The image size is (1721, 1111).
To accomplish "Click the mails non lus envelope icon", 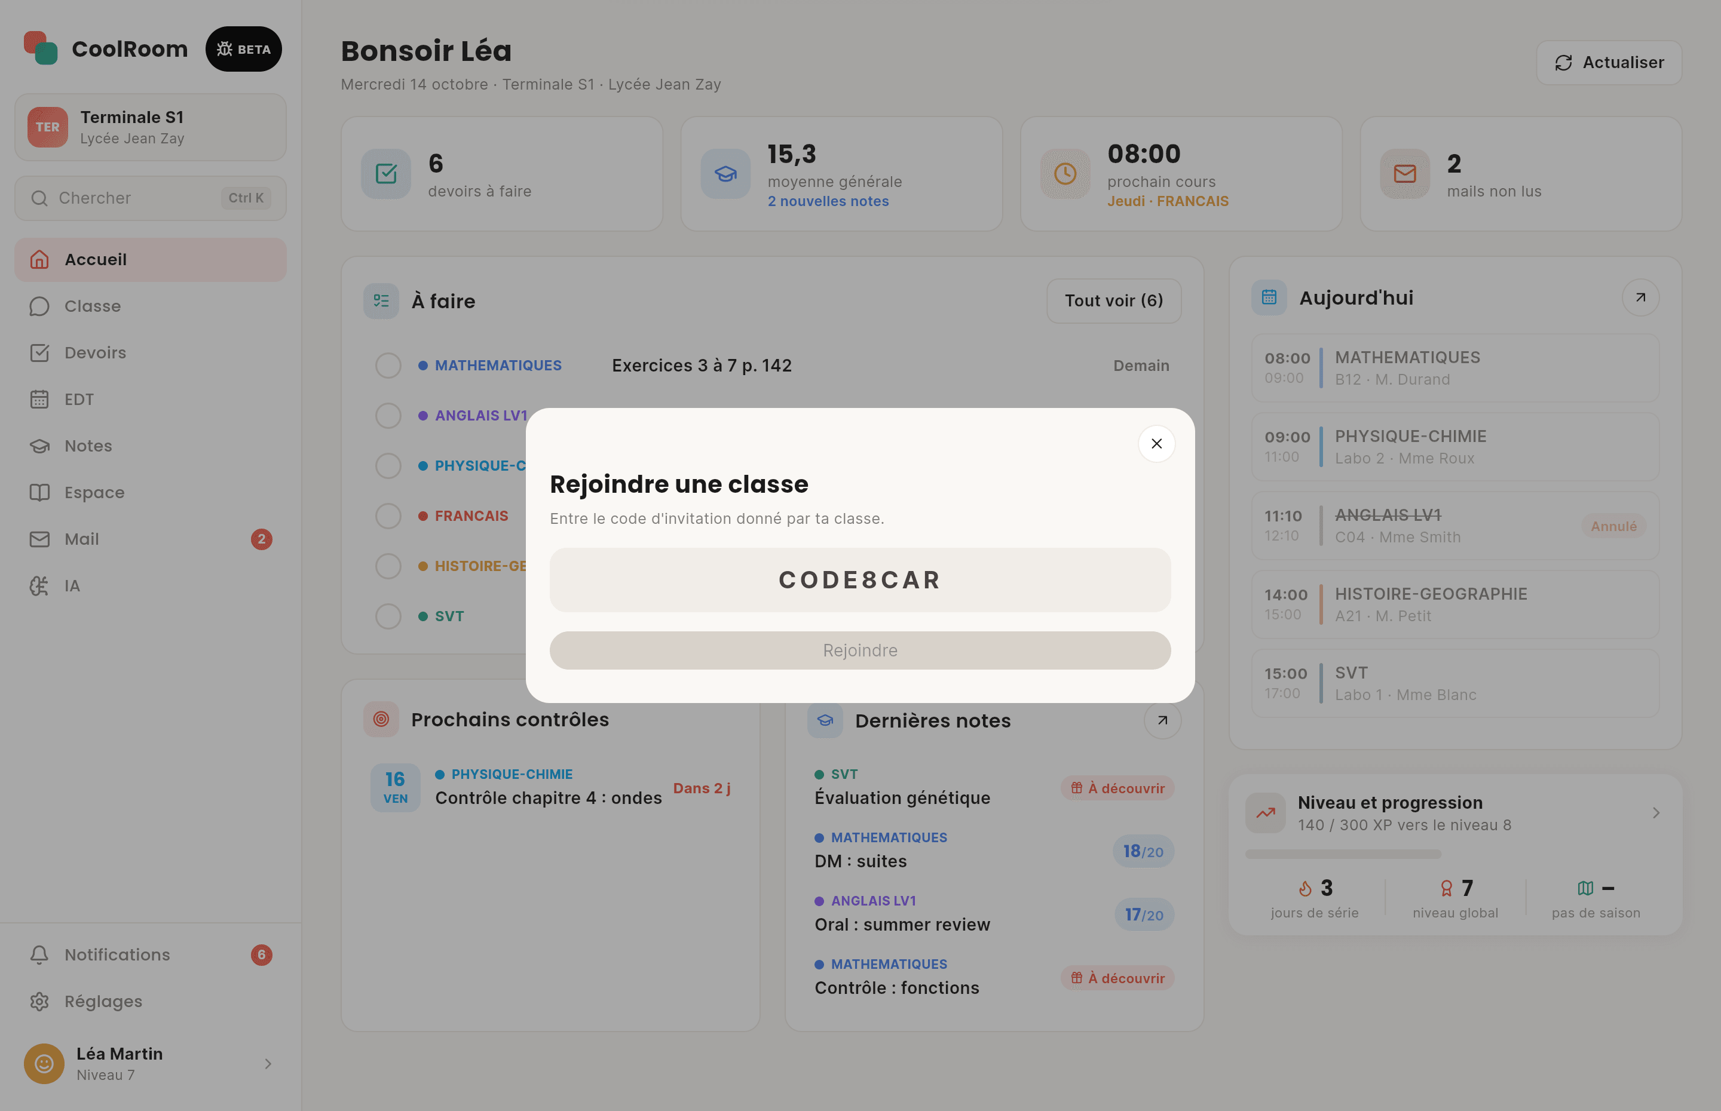I will coord(1404,174).
